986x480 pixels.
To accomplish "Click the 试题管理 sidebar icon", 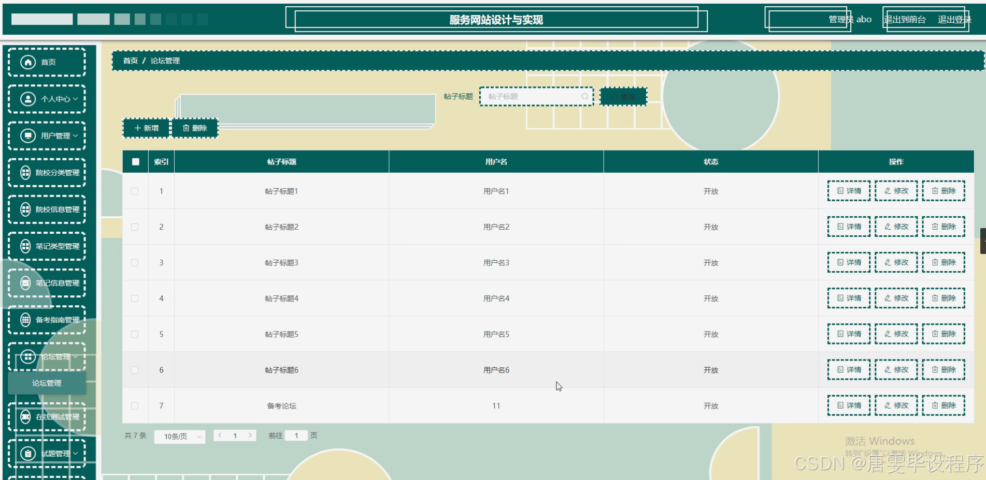I will [28, 454].
